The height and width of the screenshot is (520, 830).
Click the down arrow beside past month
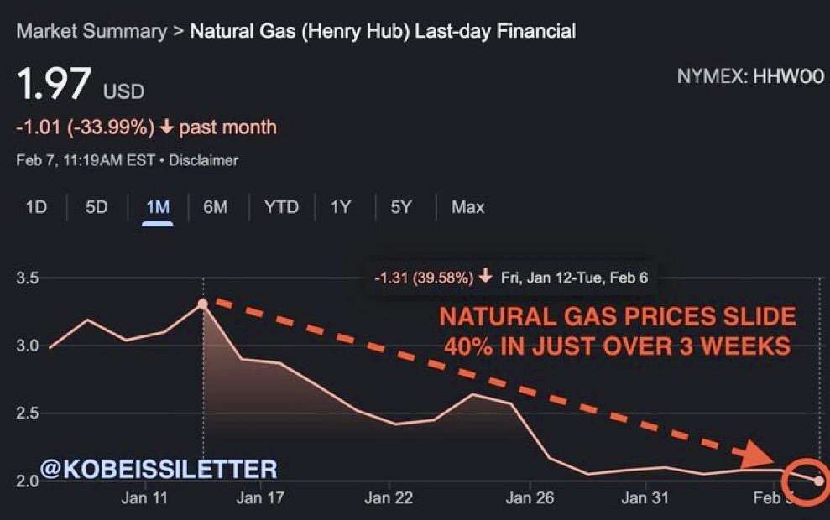click(x=166, y=127)
